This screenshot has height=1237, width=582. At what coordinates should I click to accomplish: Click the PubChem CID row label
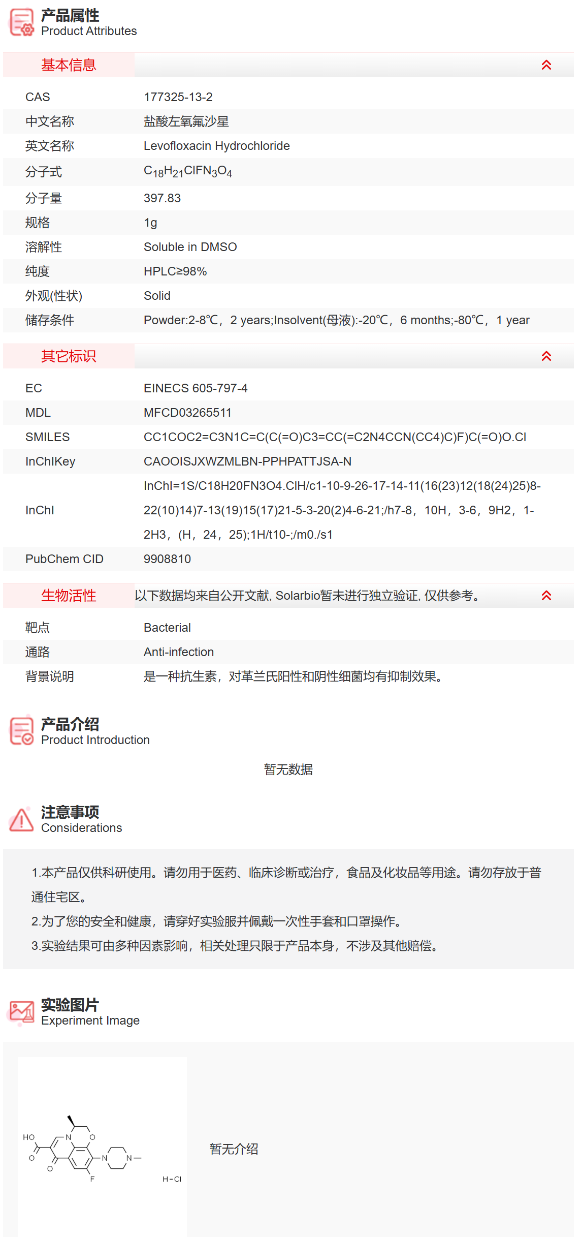point(64,559)
